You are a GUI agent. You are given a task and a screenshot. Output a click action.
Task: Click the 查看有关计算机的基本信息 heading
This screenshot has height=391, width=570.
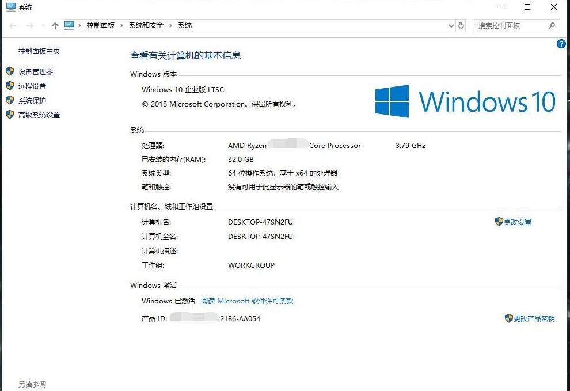[x=185, y=55]
